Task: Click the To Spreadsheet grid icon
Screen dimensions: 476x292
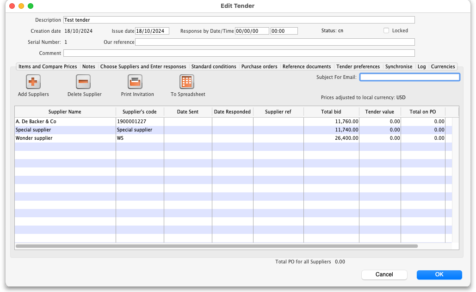Action: pyautogui.click(x=187, y=82)
